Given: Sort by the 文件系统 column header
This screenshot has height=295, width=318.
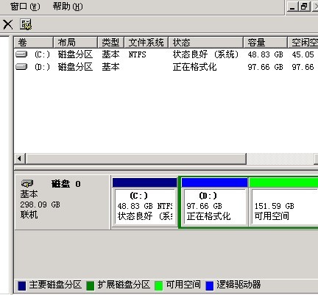Looking at the screenshot, I should click(146, 43).
